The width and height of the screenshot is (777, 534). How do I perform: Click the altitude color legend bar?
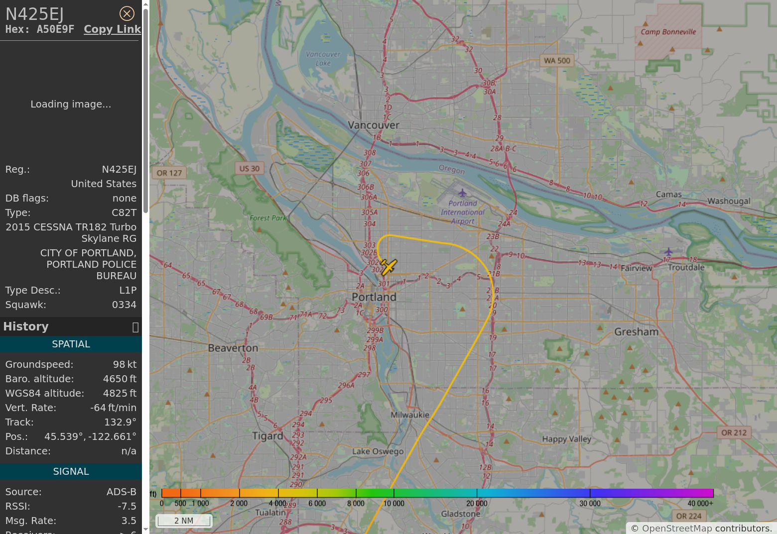pos(437,493)
